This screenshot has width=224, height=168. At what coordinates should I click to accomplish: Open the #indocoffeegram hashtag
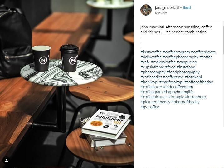178,87
